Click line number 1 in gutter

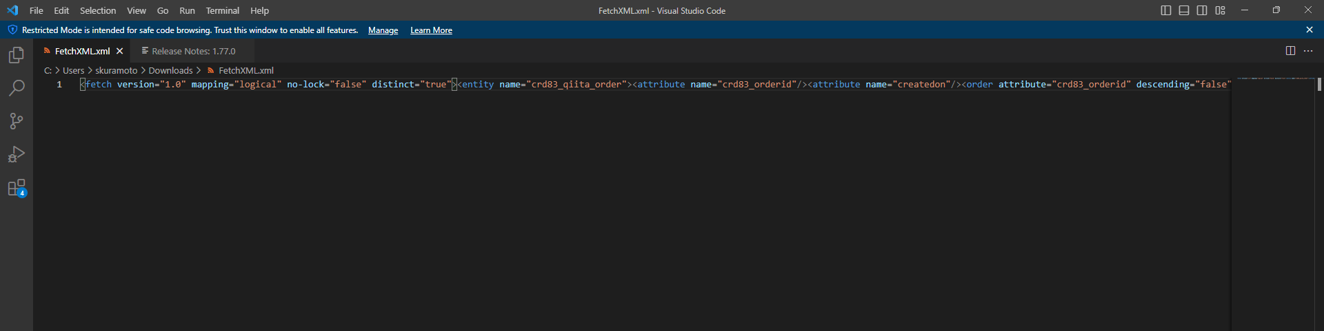(x=59, y=84)
